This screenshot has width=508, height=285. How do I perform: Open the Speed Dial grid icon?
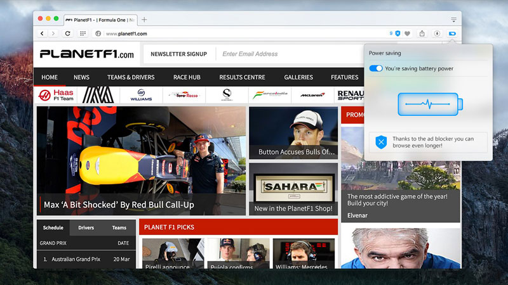(x=83, y=34)
